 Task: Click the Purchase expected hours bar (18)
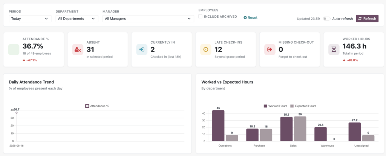[x=266, y=135]
